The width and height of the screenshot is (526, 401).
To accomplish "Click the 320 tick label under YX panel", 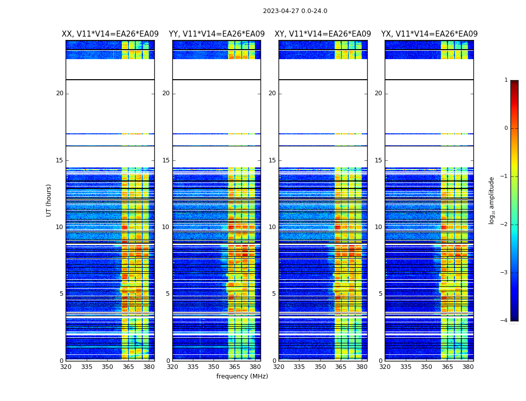I will tap(385, 367).
